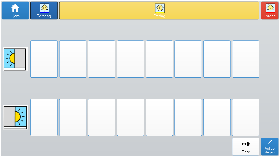Pick the second empty morning slot
This screenshot has height=157, width=280.
(73, 59)
